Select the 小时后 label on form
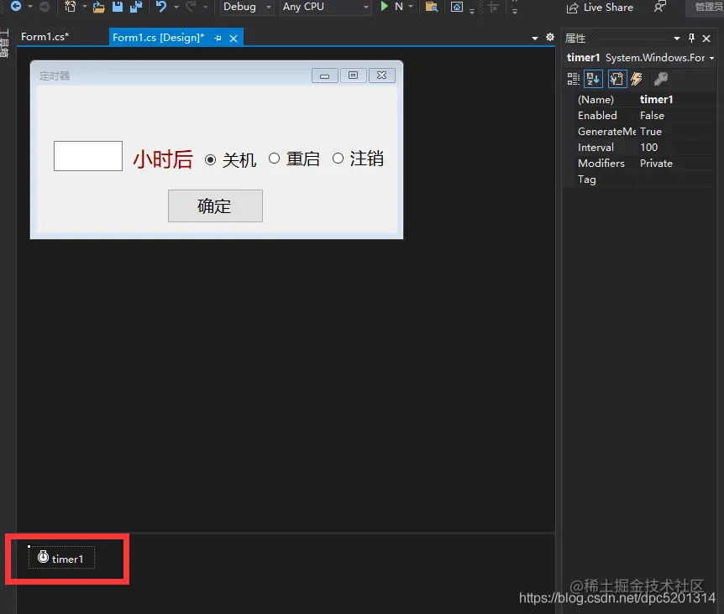 163,159
